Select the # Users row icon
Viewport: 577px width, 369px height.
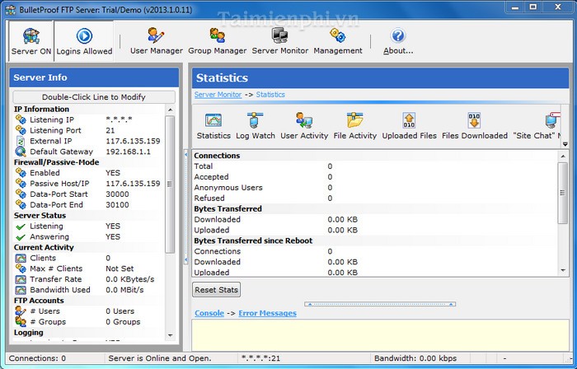21,311
